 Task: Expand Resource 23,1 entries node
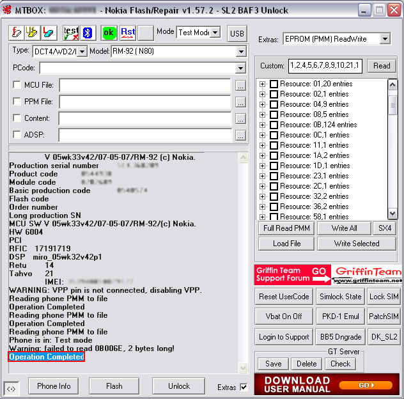pyautogui.click(x=262, y=176)
